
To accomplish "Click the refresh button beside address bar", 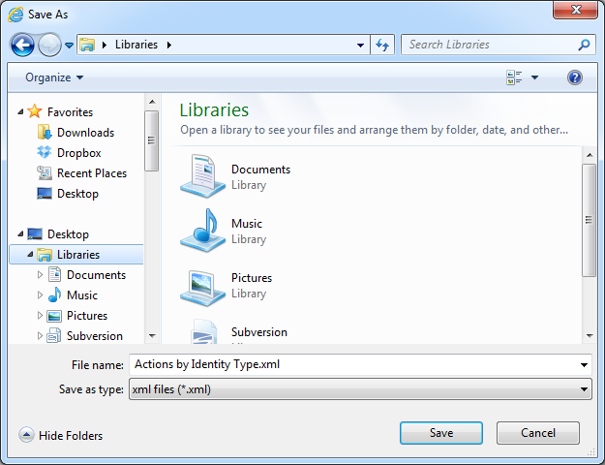I will (382, 45).
